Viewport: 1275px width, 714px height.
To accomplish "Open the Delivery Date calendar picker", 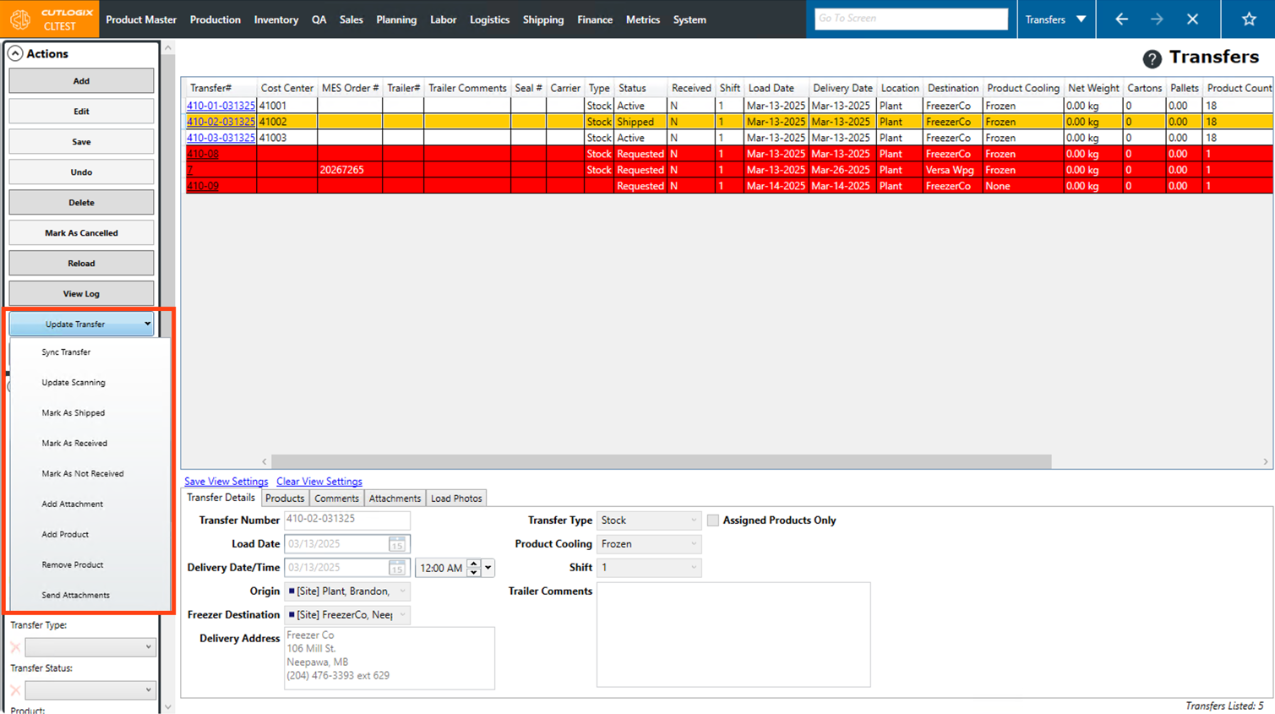I will click(396, 568).
